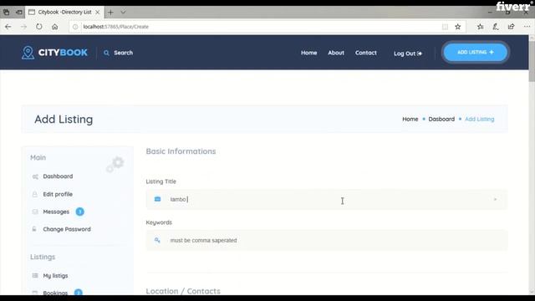
Task: Focus the Listing Title input field
Action: point(327,199)
